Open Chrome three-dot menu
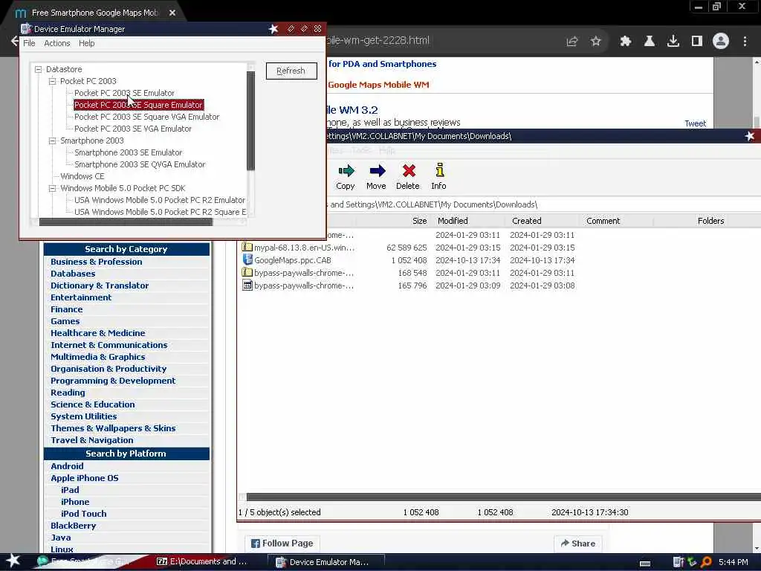 [x=745, y=42]
